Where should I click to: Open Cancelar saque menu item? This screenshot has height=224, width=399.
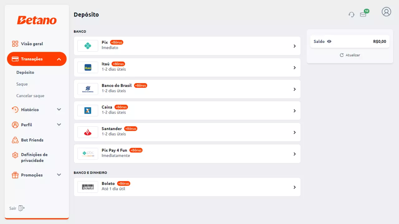30,96
